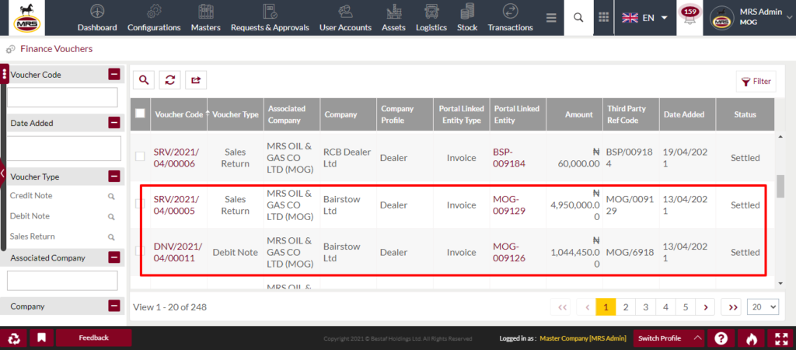The image size is (796, 350).
Task: Collapse the Company filter section
Action: [x=114, y=306]
